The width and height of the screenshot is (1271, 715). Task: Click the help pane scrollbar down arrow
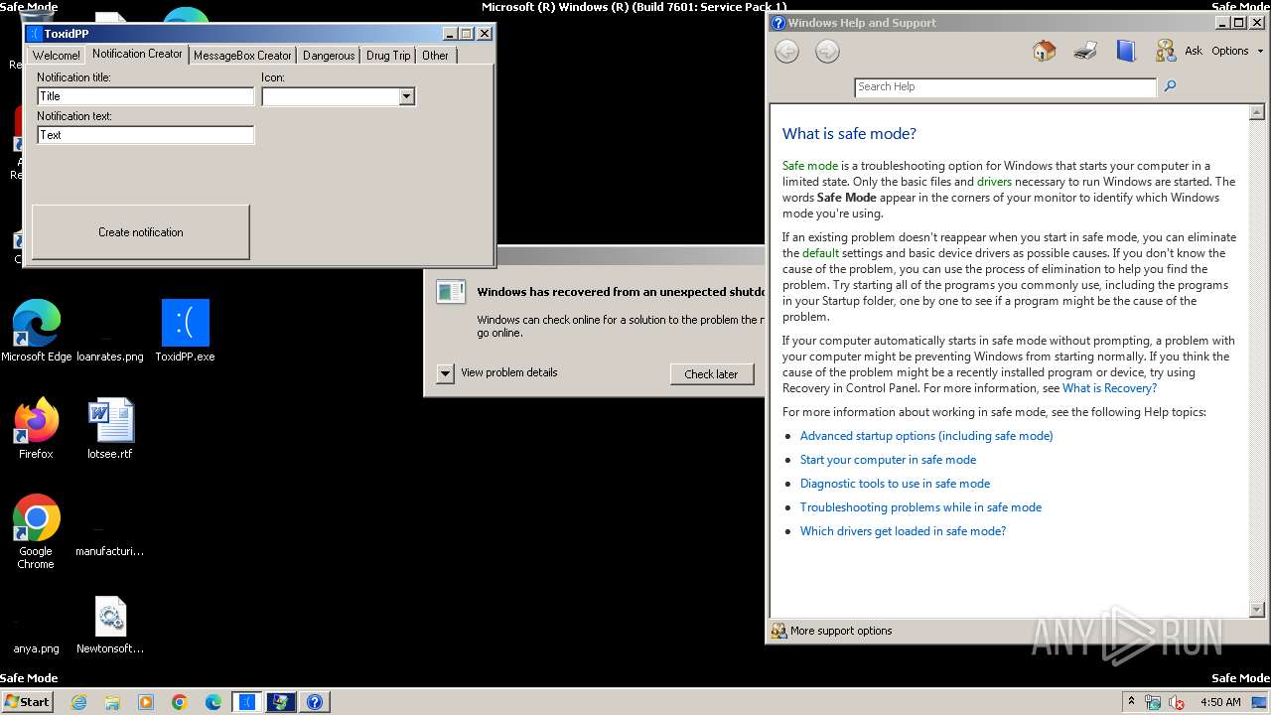pyautogui.click(x=1257, y=609)
